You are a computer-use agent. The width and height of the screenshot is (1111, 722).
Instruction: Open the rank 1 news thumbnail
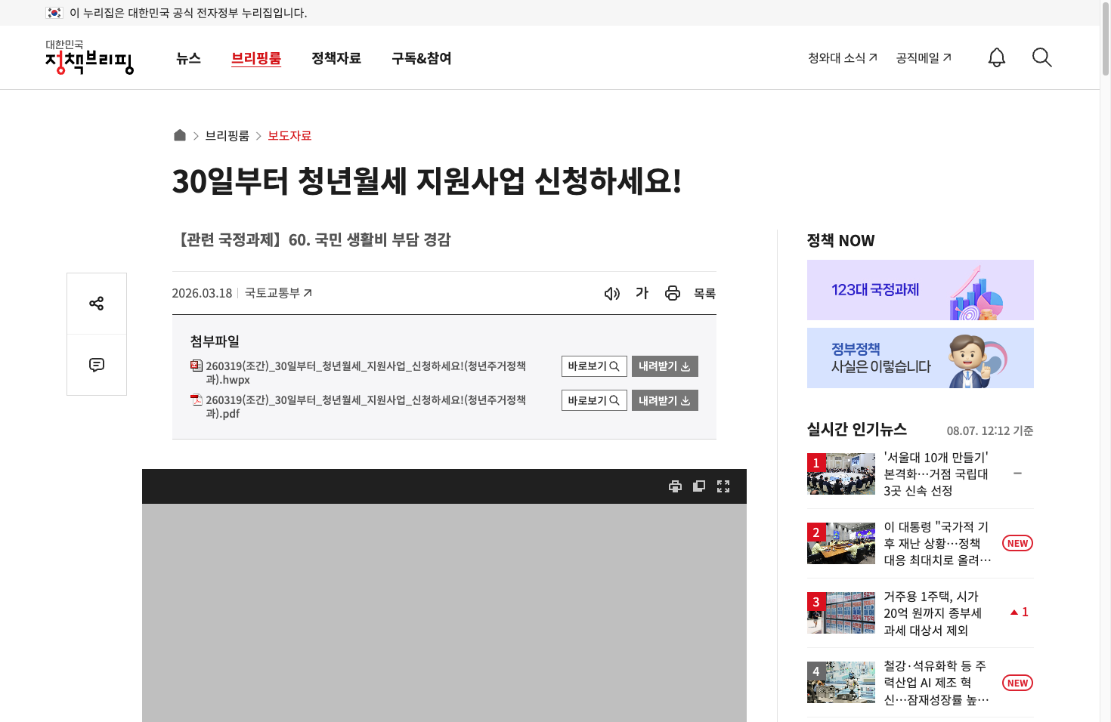point(841,474)
